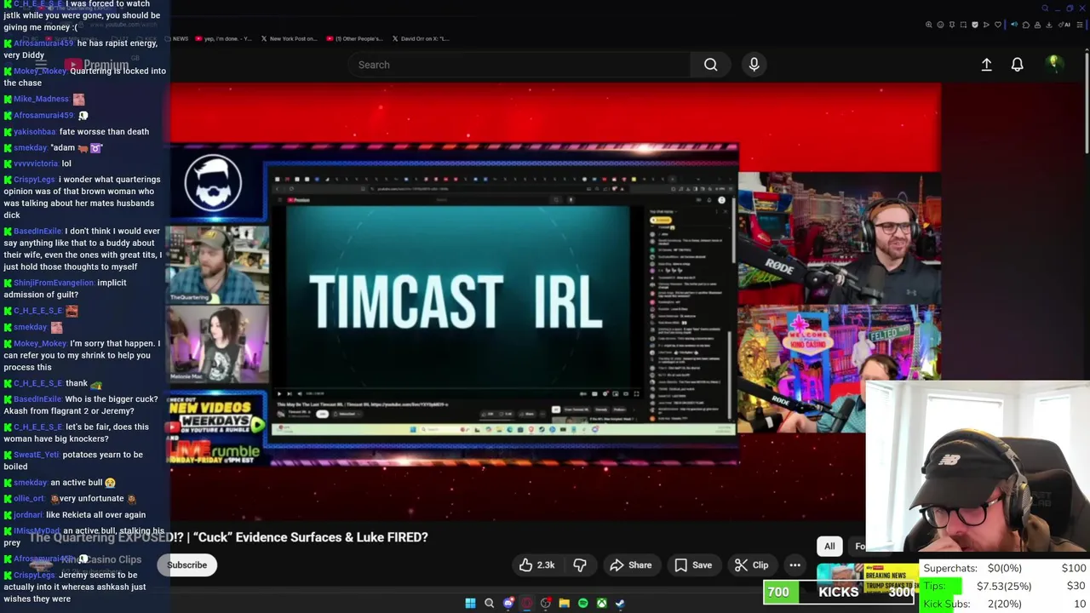Click username Mokey_Mokey in chat about Quartering
This screenshot has width=1090, height=613.
[40, 71]
